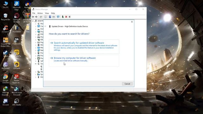Open the Action menu
The width and height of the screenshot is (203, 114).
point(40,13)
